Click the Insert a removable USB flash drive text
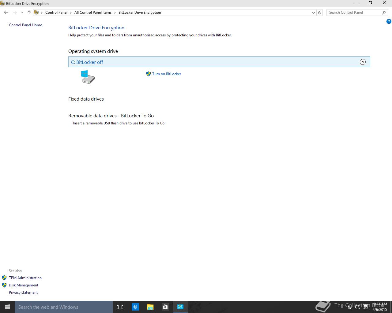 coord(119,123)
